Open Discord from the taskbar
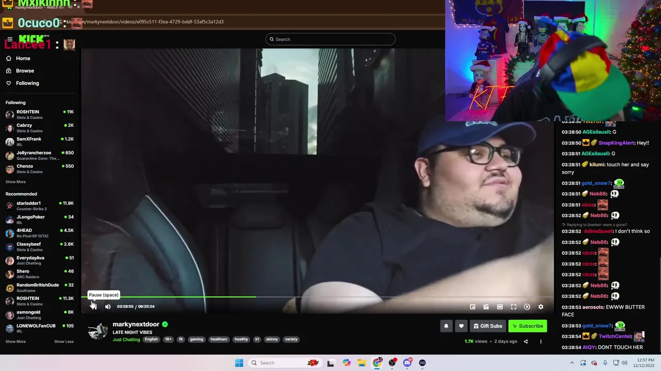 407,363
